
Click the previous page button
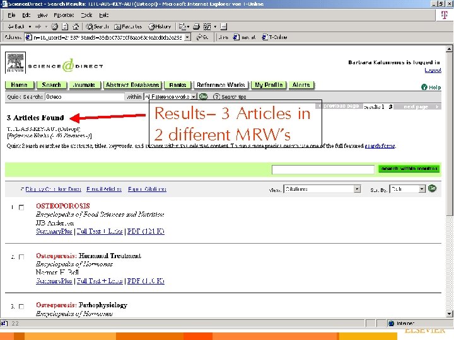pos(339,106)
